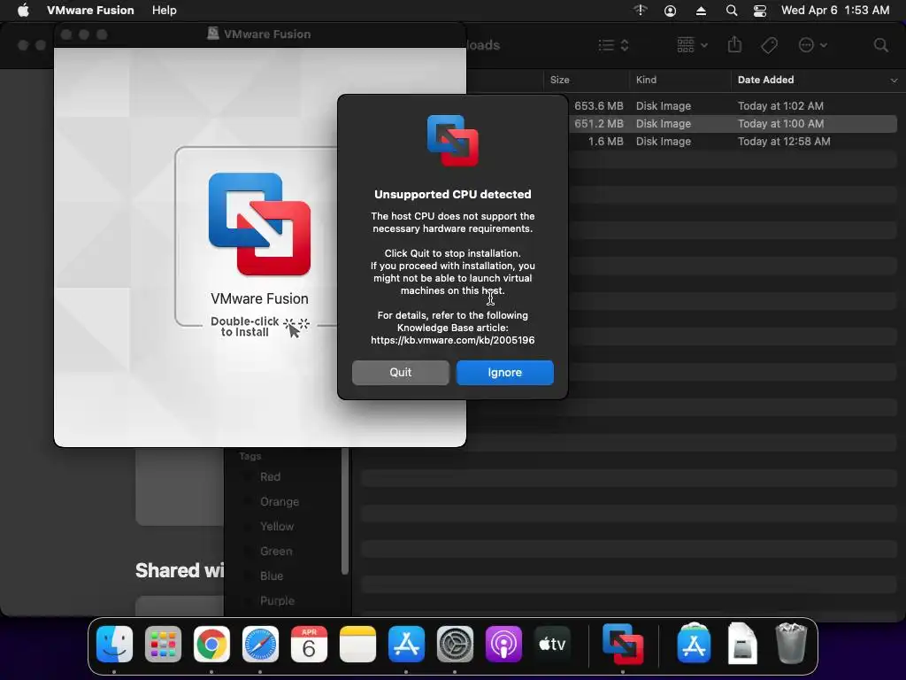Viewport: 906px width, 680px height.
Task: Click the disk image document icon in the Dock
Action: pyautogui.click(x=742, y=643)
